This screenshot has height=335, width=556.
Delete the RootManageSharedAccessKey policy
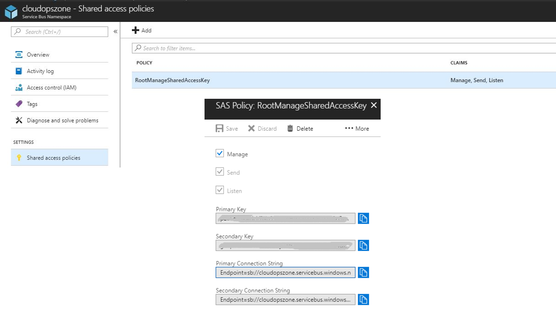[x=300, y=128]
